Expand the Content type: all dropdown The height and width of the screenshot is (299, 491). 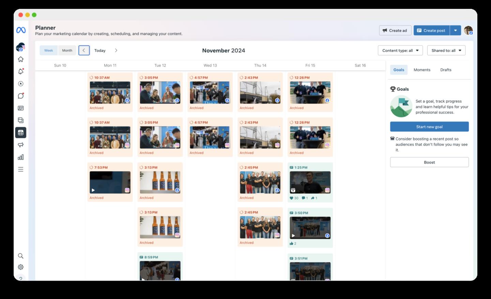pos(400,50)
